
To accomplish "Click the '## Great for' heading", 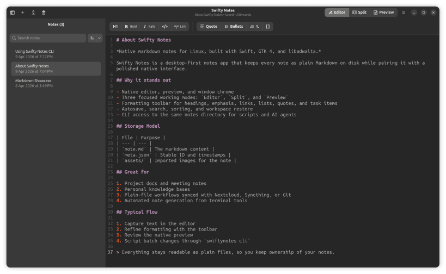I will click(x=132, y=172).
